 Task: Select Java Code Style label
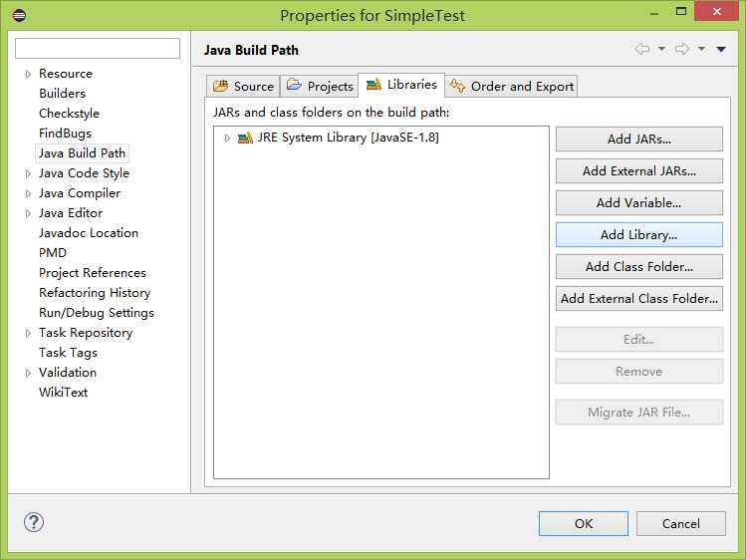pyautogui.click(x=85, y=173)
